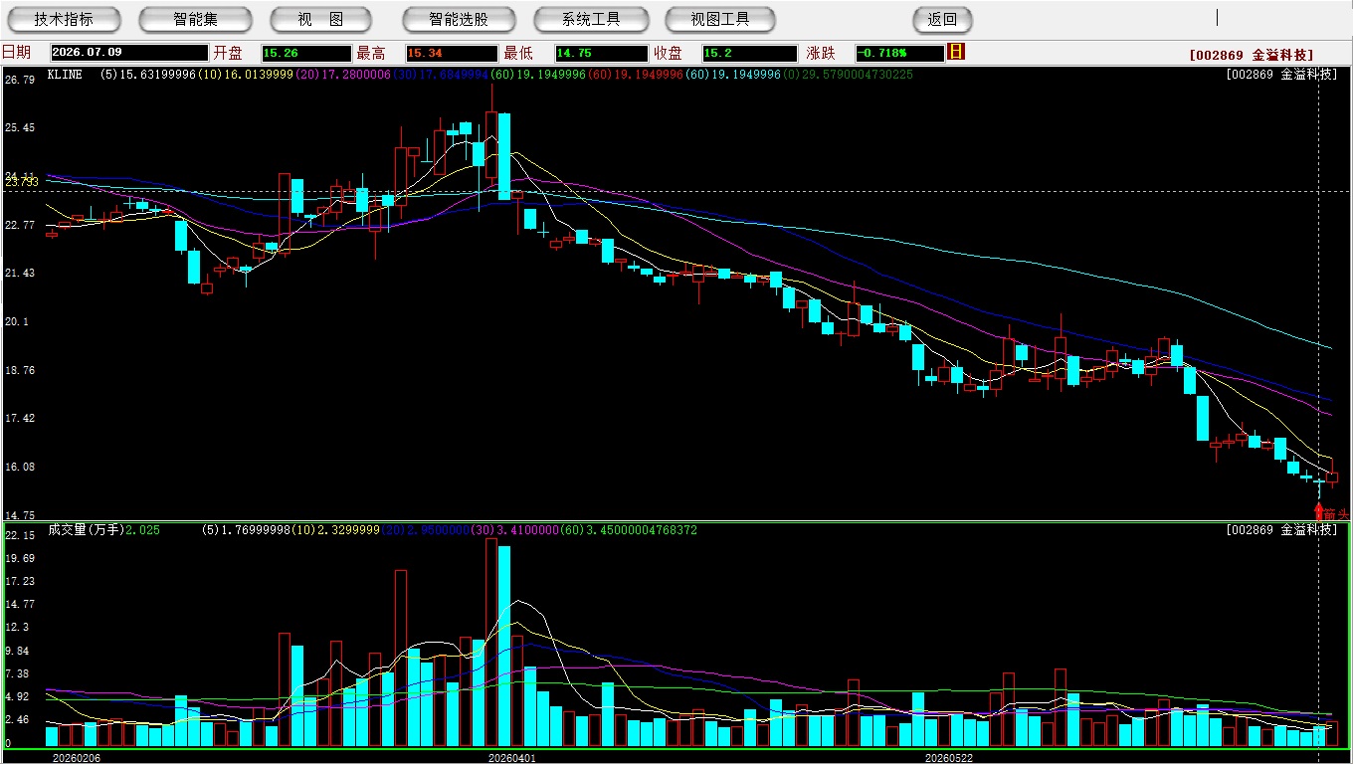Screen dimensions: 1353x764
Task: Select the 最高 value field 15.34
Action: pyautogui.click(x=452, y=53)
